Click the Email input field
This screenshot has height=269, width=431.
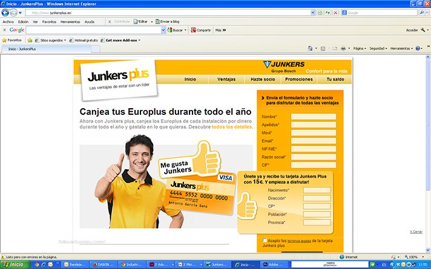314,141
